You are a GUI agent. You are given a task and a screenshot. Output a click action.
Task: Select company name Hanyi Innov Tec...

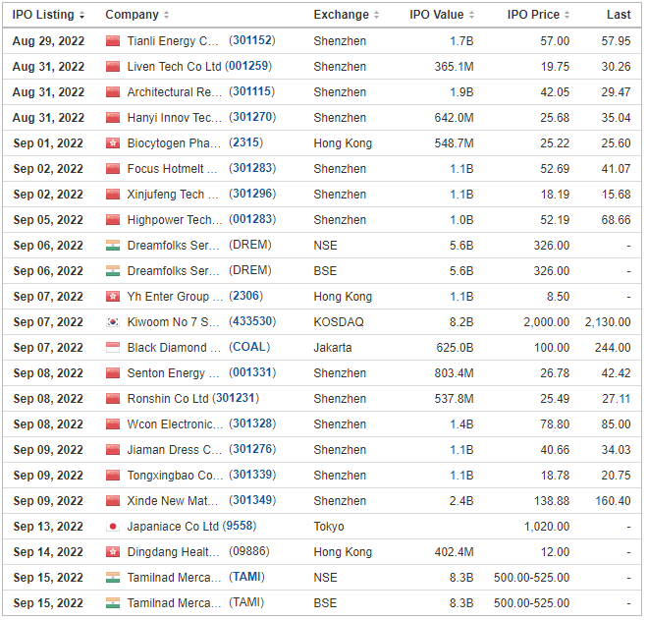coord(175,118)
